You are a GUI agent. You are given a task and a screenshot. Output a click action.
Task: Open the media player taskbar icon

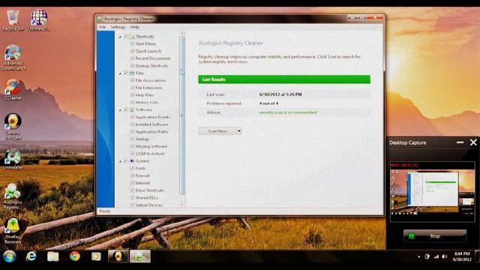[96, 256]
